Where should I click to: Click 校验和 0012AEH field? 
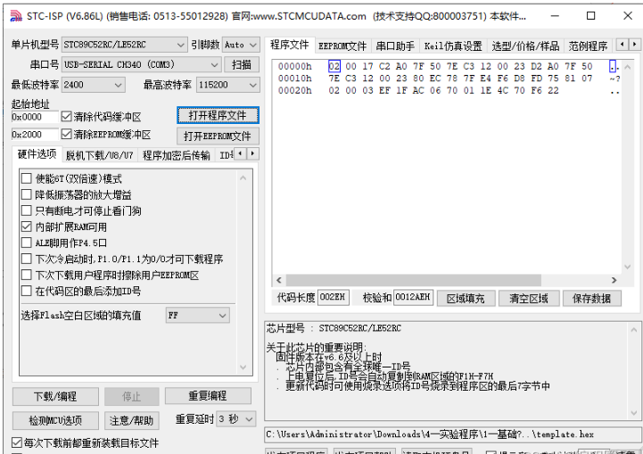click(414, 297)
